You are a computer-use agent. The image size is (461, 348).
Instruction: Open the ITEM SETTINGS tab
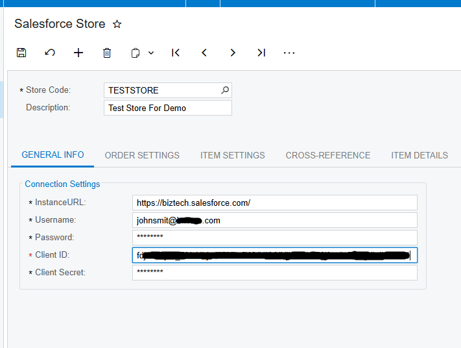point(233,155)
